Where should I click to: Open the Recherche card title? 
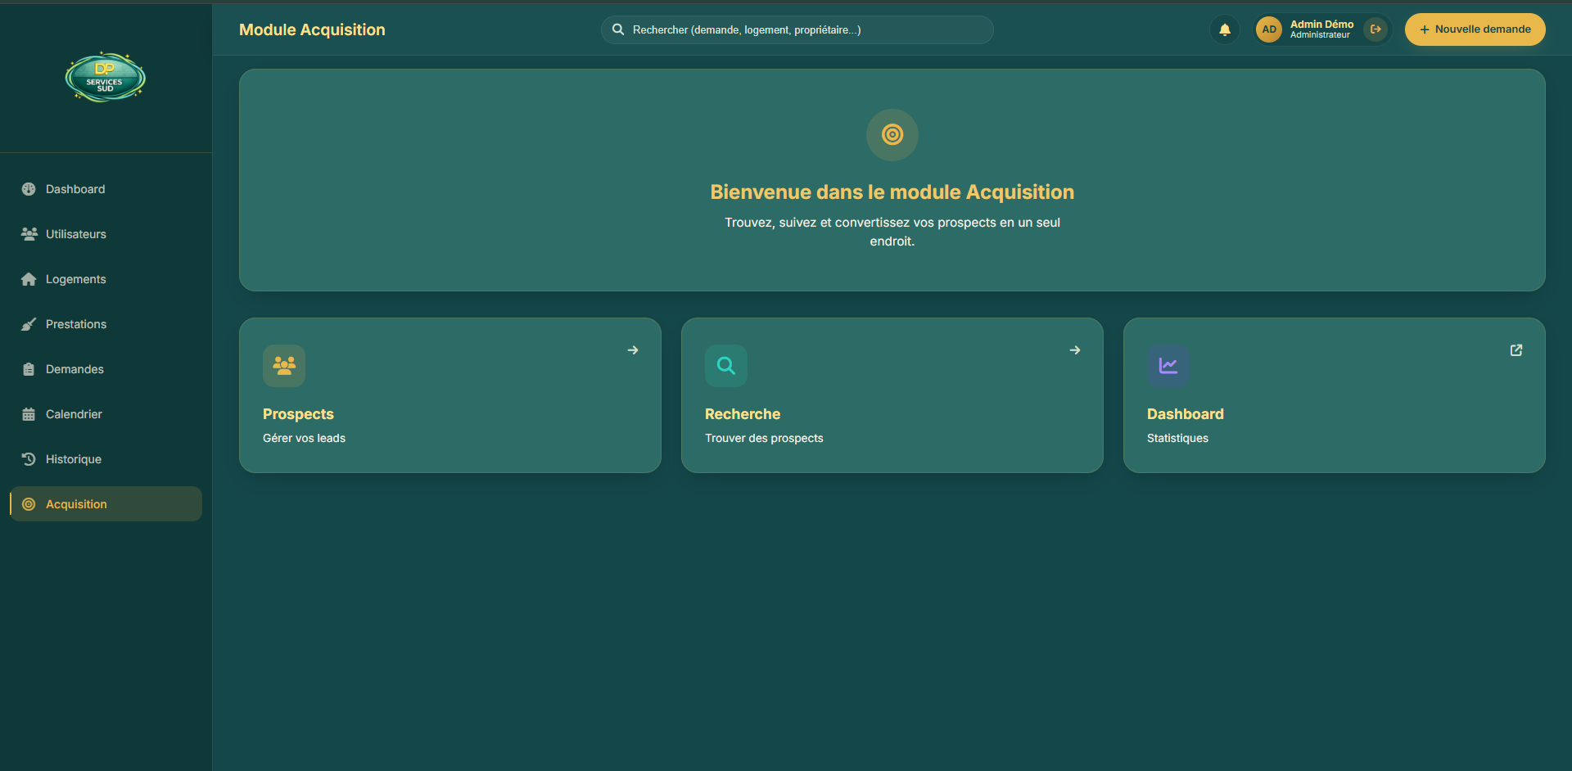click(x=743, y=414)
